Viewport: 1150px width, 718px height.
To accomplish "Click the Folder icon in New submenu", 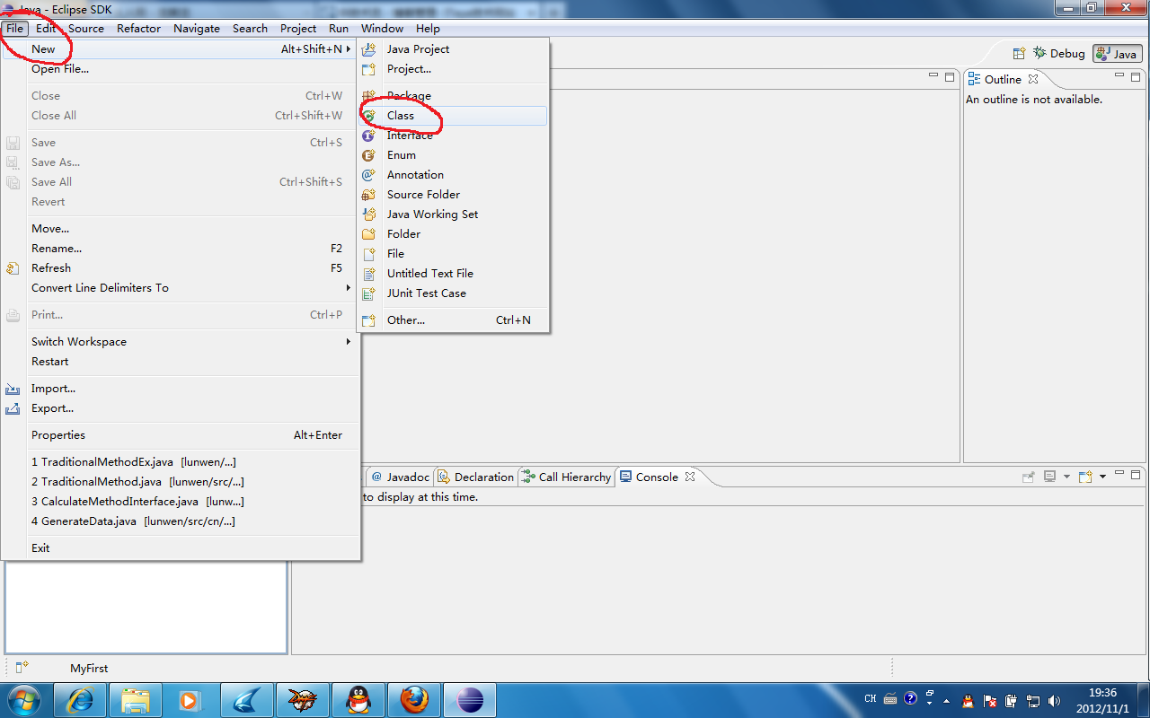I will [368, 234].
